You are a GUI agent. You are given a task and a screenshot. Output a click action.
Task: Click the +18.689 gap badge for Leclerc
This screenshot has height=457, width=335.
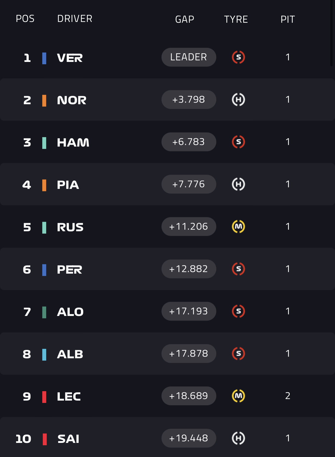[x=189, y=396]
